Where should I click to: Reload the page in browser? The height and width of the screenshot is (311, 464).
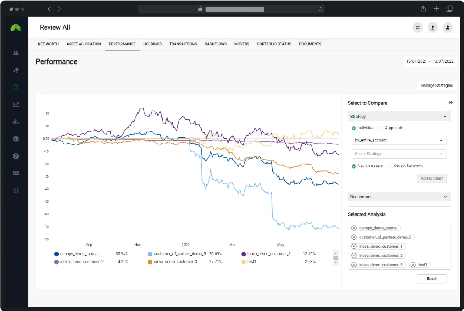point(320,9)
